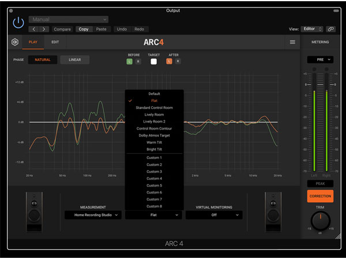Click the Peak meter mode button
The width and height of the screenshot is (346, 259).
coord(320,184)
